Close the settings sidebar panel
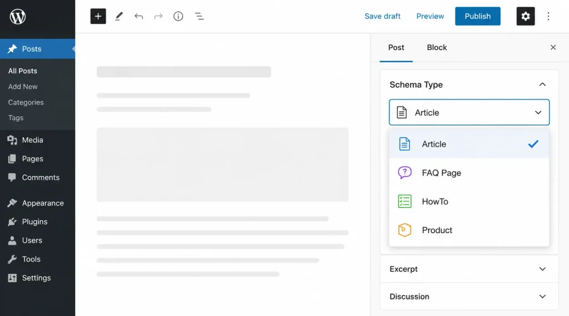Image resolution: width=569 pixels, height=316 pixels. (x=553, y=48)
